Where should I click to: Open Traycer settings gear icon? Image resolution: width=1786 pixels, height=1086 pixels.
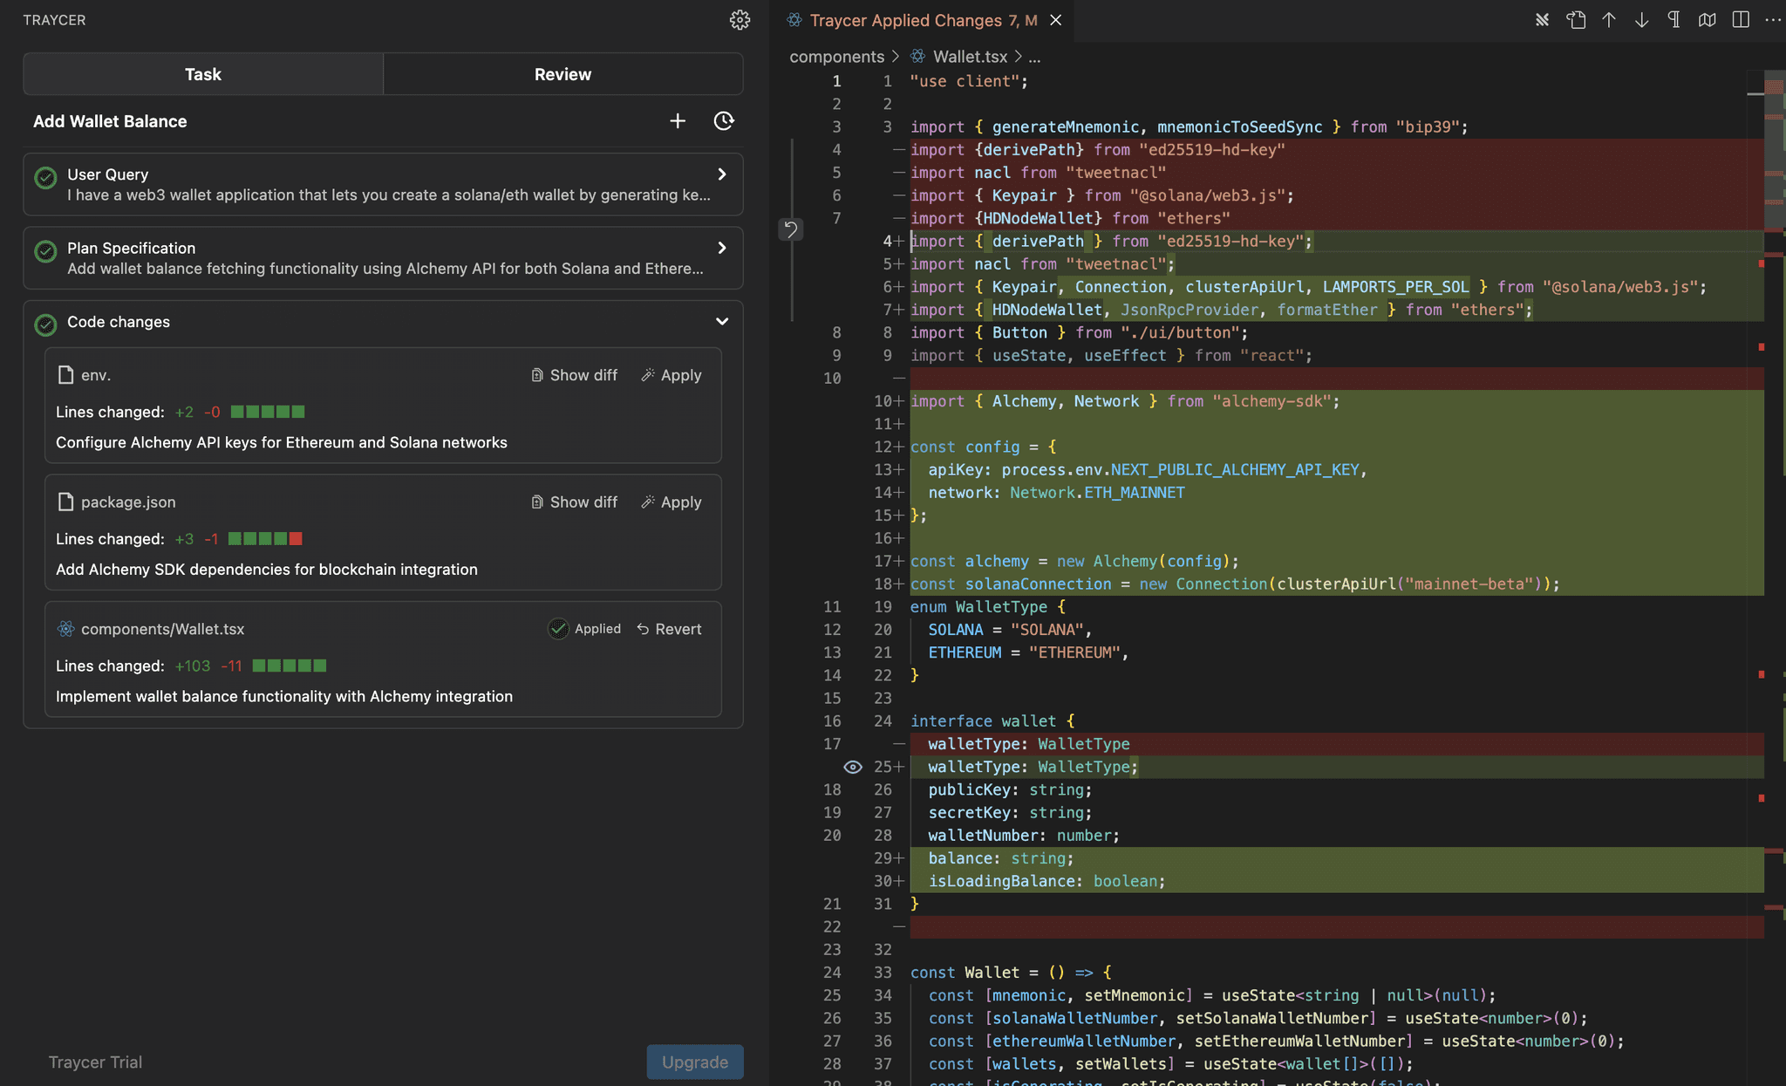[x=739, y=19]
